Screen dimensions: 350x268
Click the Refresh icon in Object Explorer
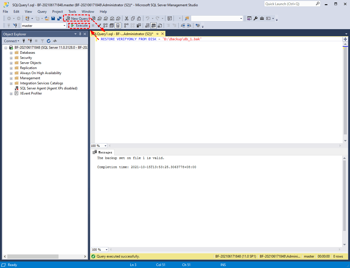point(48,41)
